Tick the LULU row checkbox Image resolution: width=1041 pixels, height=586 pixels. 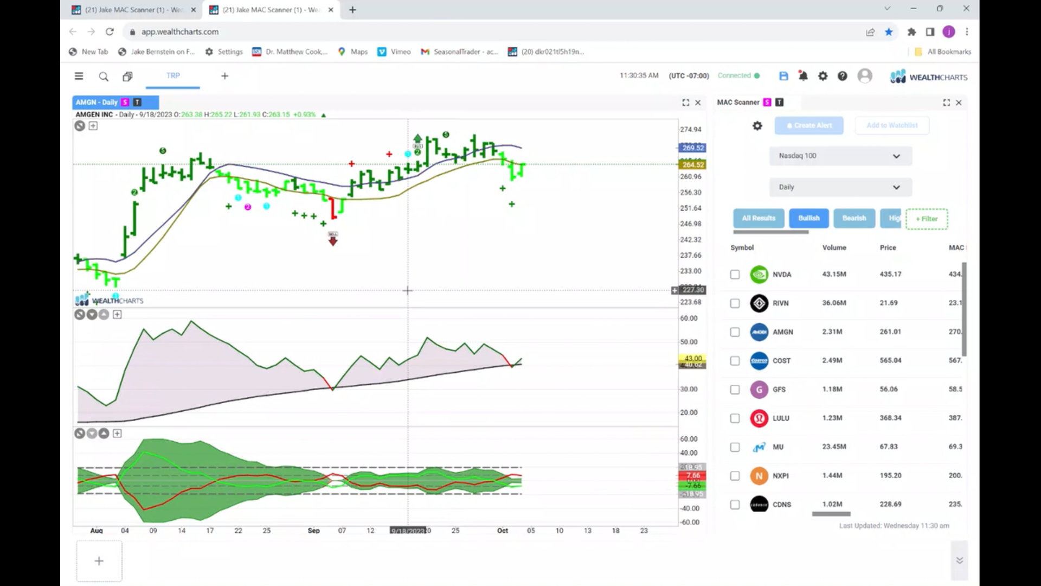[x=735, y=418]
